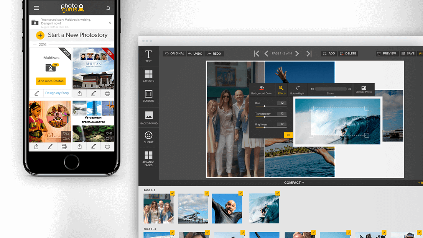Toggle the selfie photo checkmark on Page 1-2

coord(241,193)
